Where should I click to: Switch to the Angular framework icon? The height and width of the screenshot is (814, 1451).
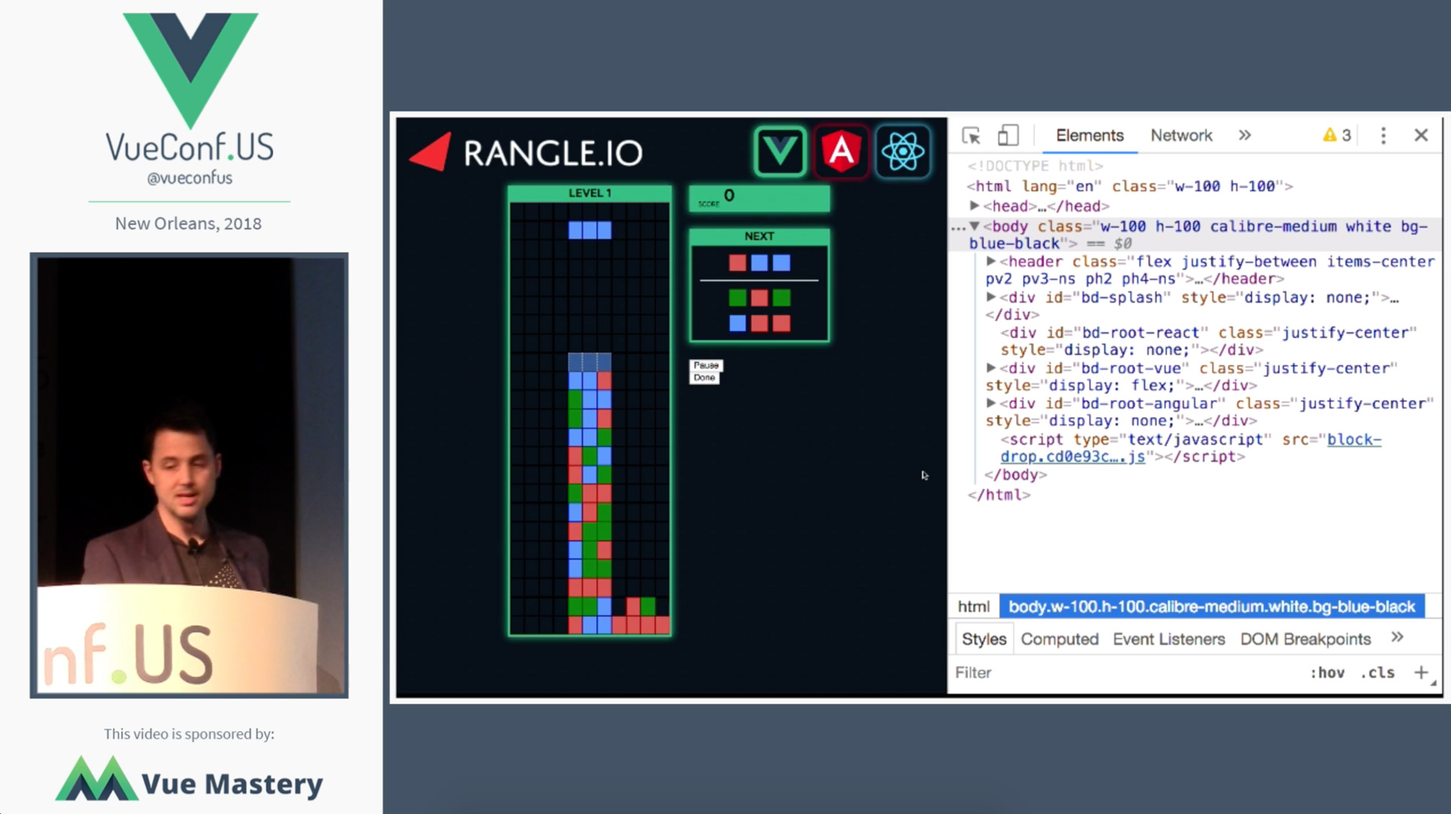841,152
